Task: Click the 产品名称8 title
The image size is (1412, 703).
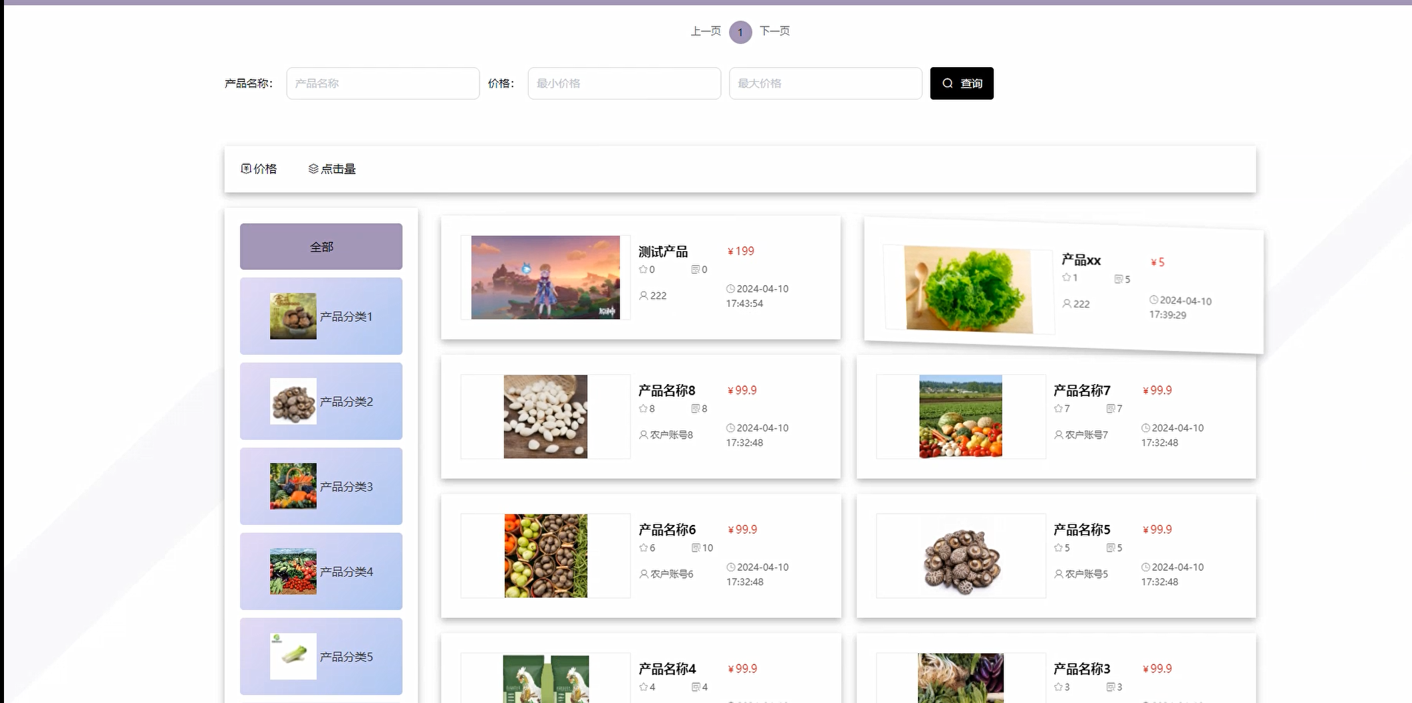Action: [666, 391]
